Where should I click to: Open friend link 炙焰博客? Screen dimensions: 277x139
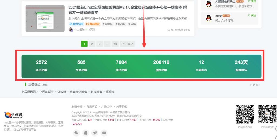pos(97,92)
